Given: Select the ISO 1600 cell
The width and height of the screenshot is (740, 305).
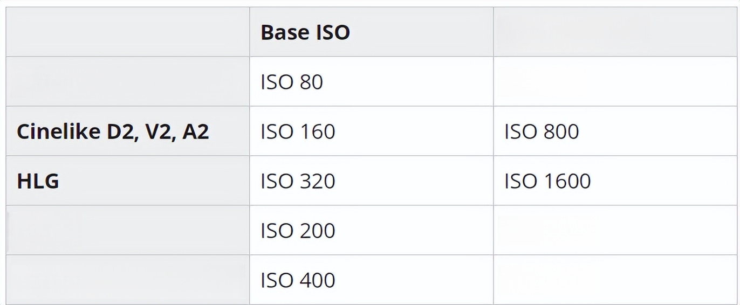Looking at the screenshot, I should coord(614,181).
